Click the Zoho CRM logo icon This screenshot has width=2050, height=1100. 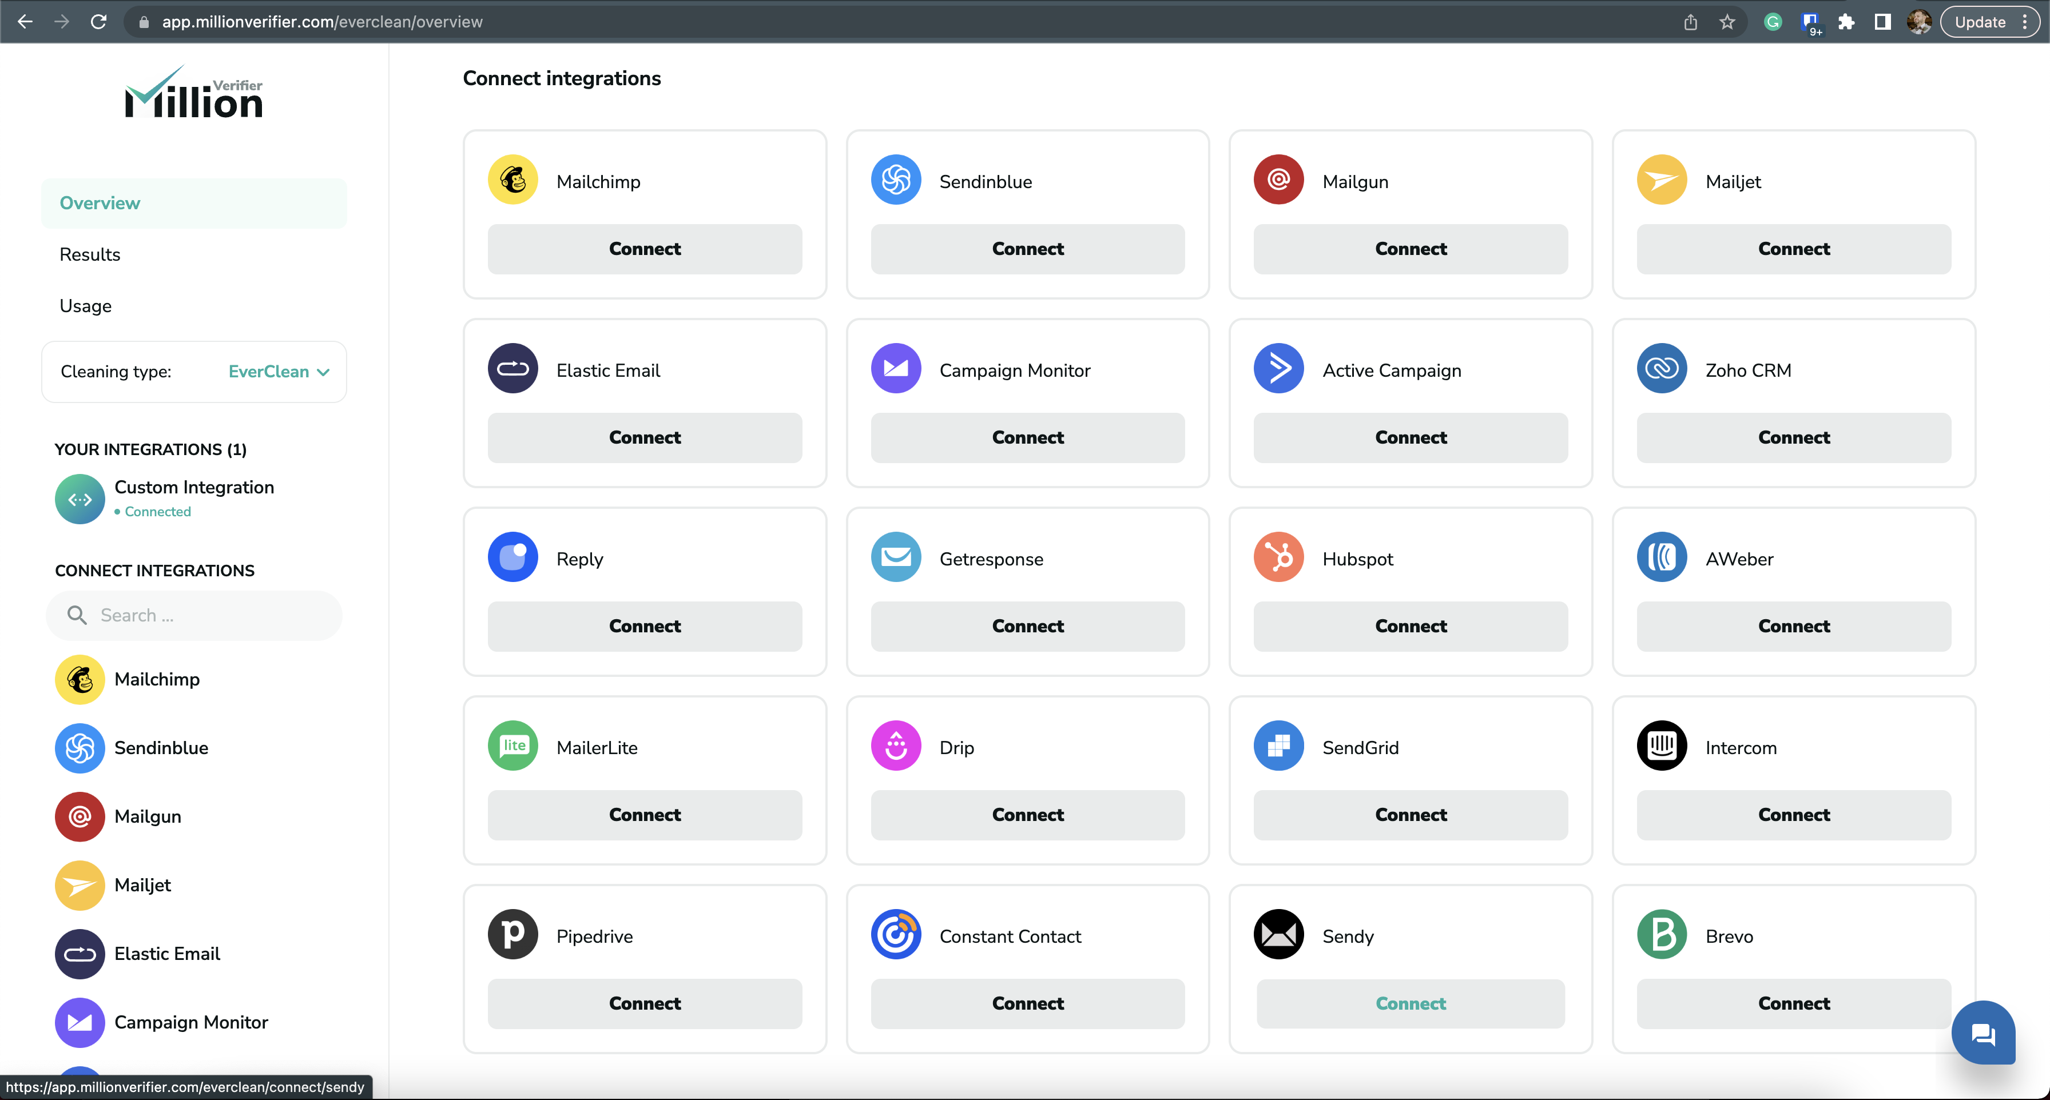[x=1661, y=368]
